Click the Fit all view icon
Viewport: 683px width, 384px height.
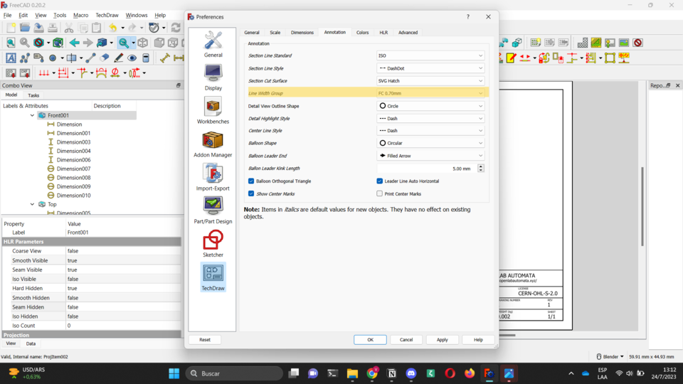pos(11,43)
